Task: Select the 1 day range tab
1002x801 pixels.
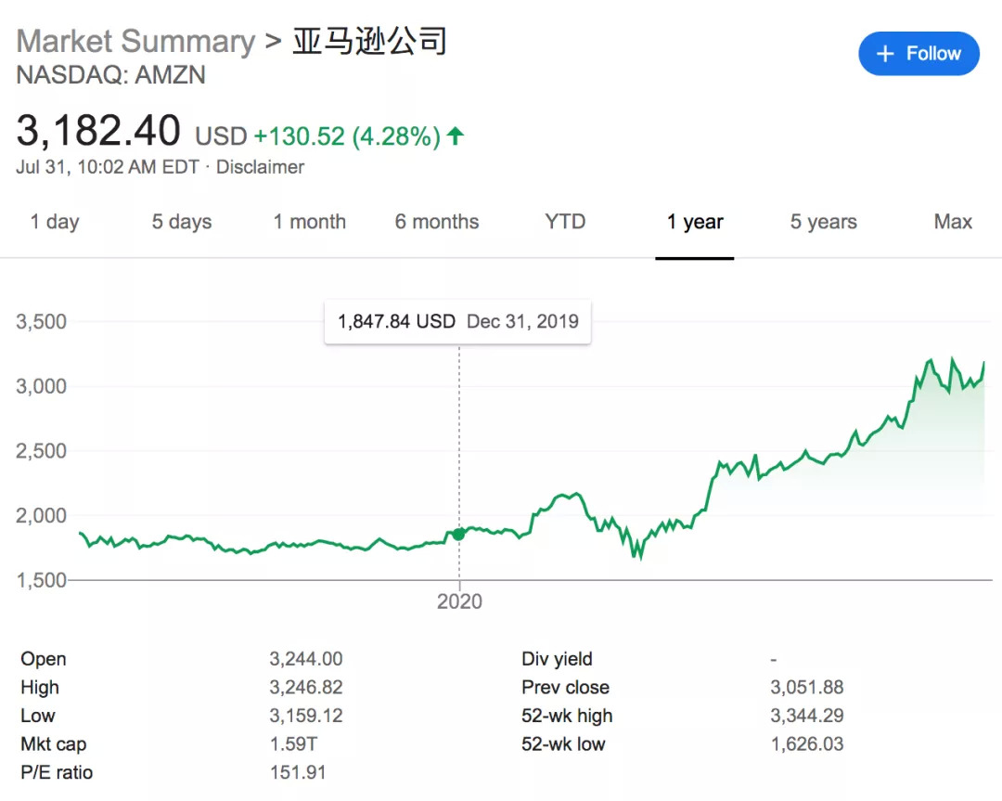Action: [55, 222]
